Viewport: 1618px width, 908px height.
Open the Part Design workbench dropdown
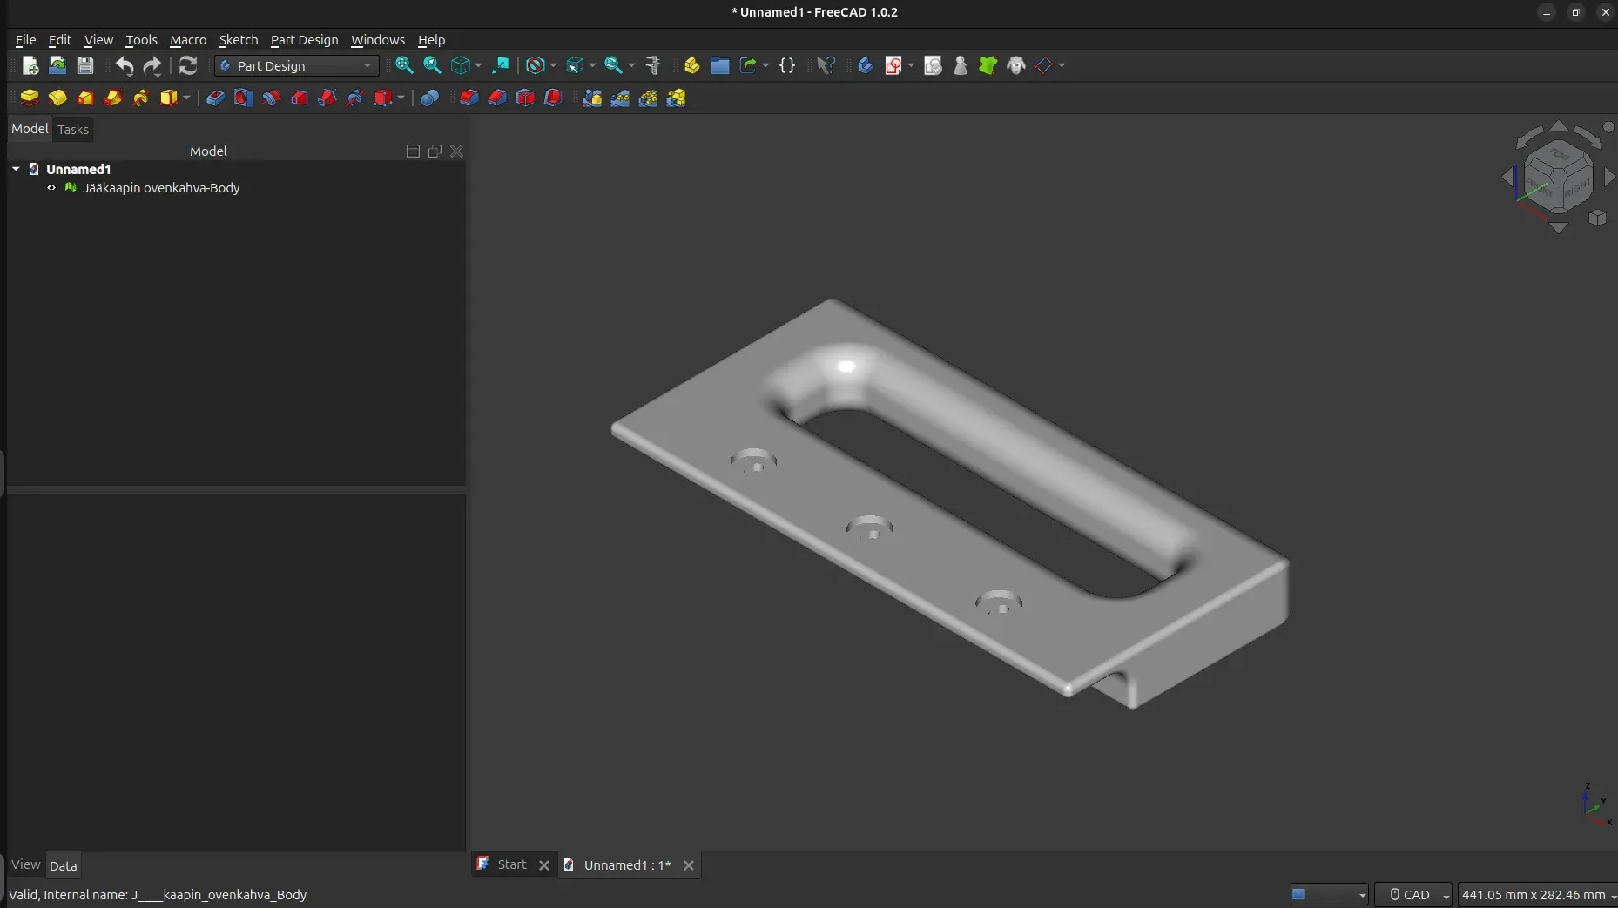pos(296,65)
